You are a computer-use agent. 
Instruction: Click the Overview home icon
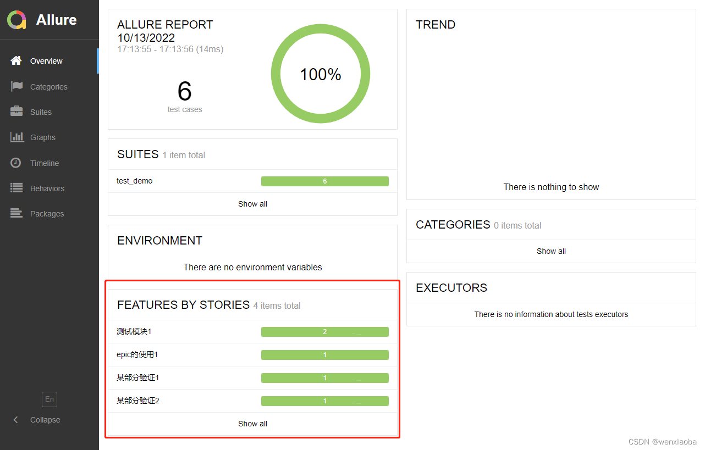tap(16, 60)
